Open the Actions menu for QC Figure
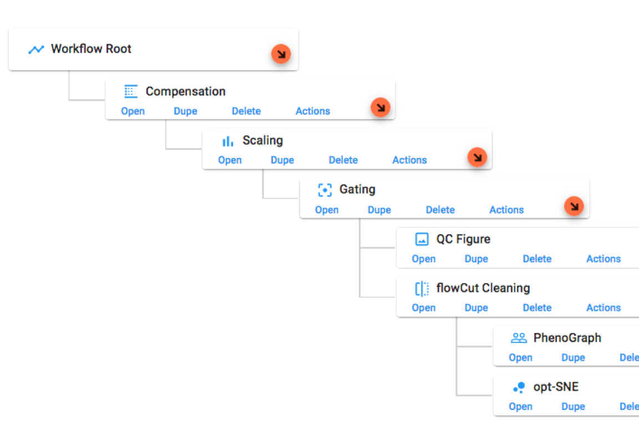 [603, 259]
